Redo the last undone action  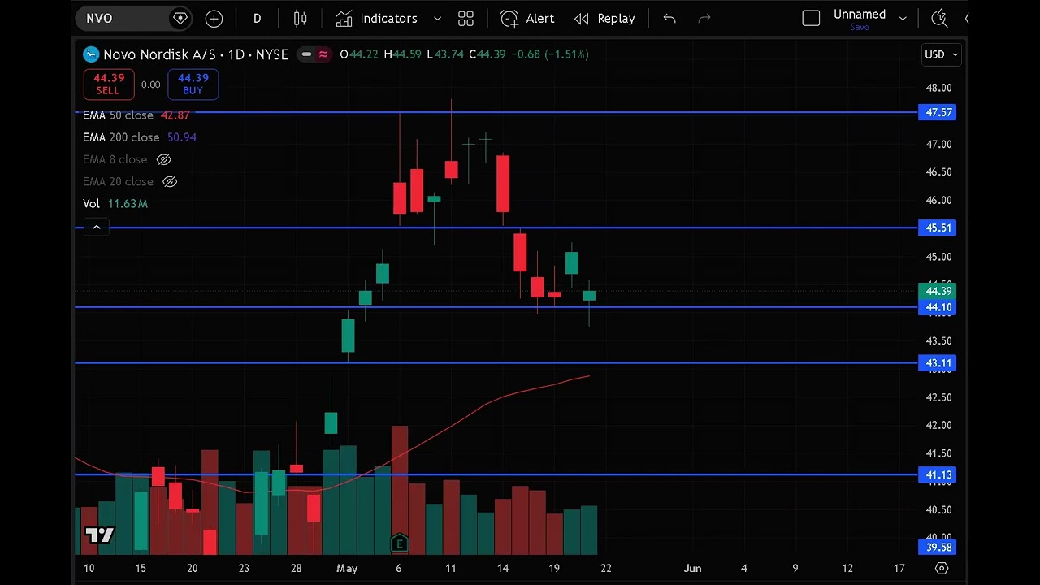tap(704, 18)
